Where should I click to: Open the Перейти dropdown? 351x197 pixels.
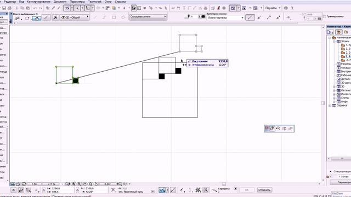(273, 8)
